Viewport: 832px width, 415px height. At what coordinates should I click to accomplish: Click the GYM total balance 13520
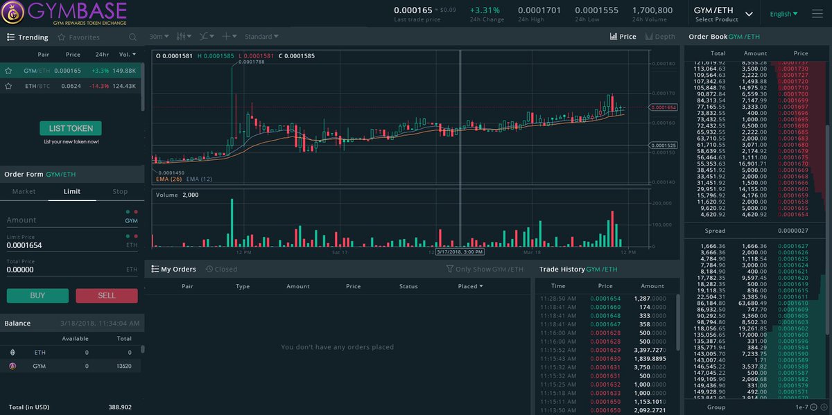point(123,365)
